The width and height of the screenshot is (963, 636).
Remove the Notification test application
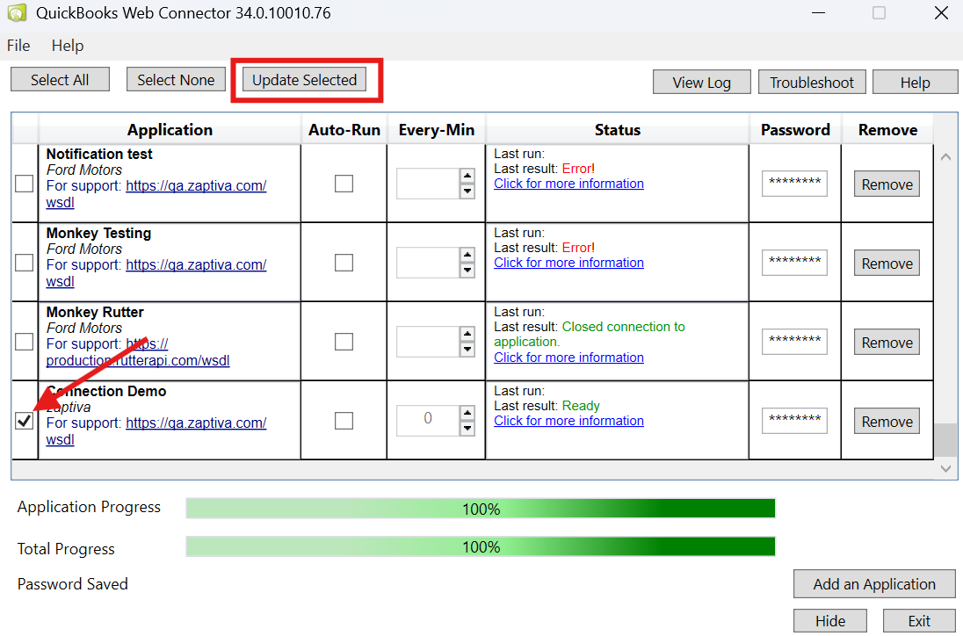(x=887, y=184)
